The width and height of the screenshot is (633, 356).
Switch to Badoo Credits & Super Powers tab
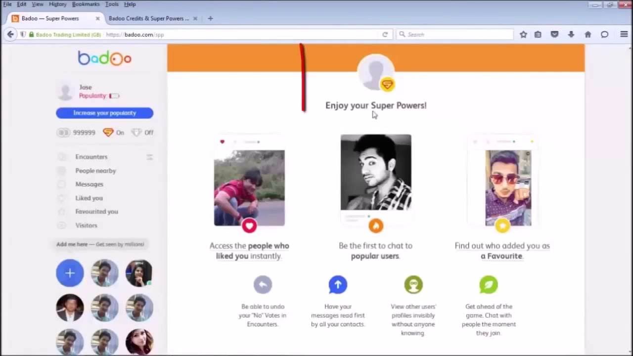tap(152, 18)
